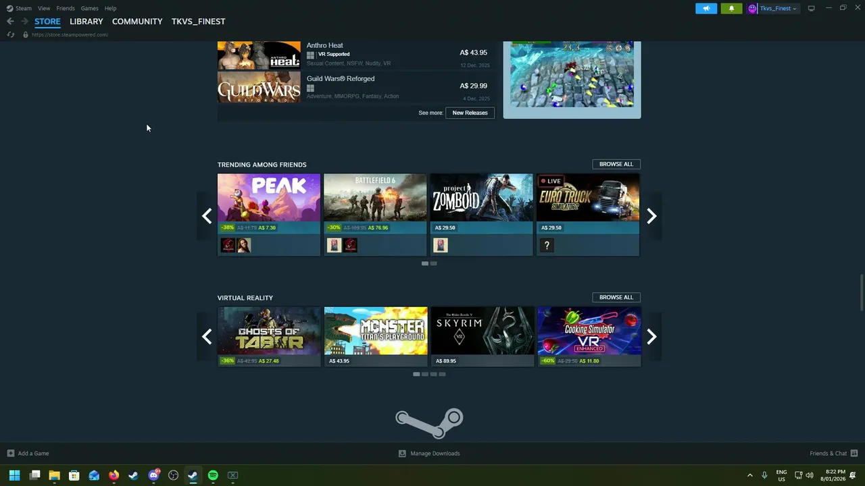
Task: Click the first friend avatar under Battlefield 6
Action: 334,246
